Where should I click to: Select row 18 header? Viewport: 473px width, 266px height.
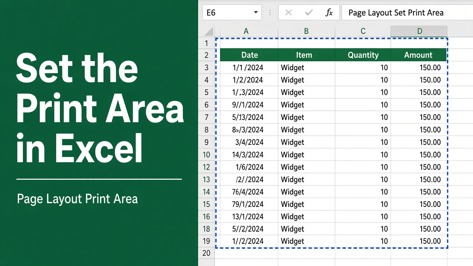click(x=206, y=229)
